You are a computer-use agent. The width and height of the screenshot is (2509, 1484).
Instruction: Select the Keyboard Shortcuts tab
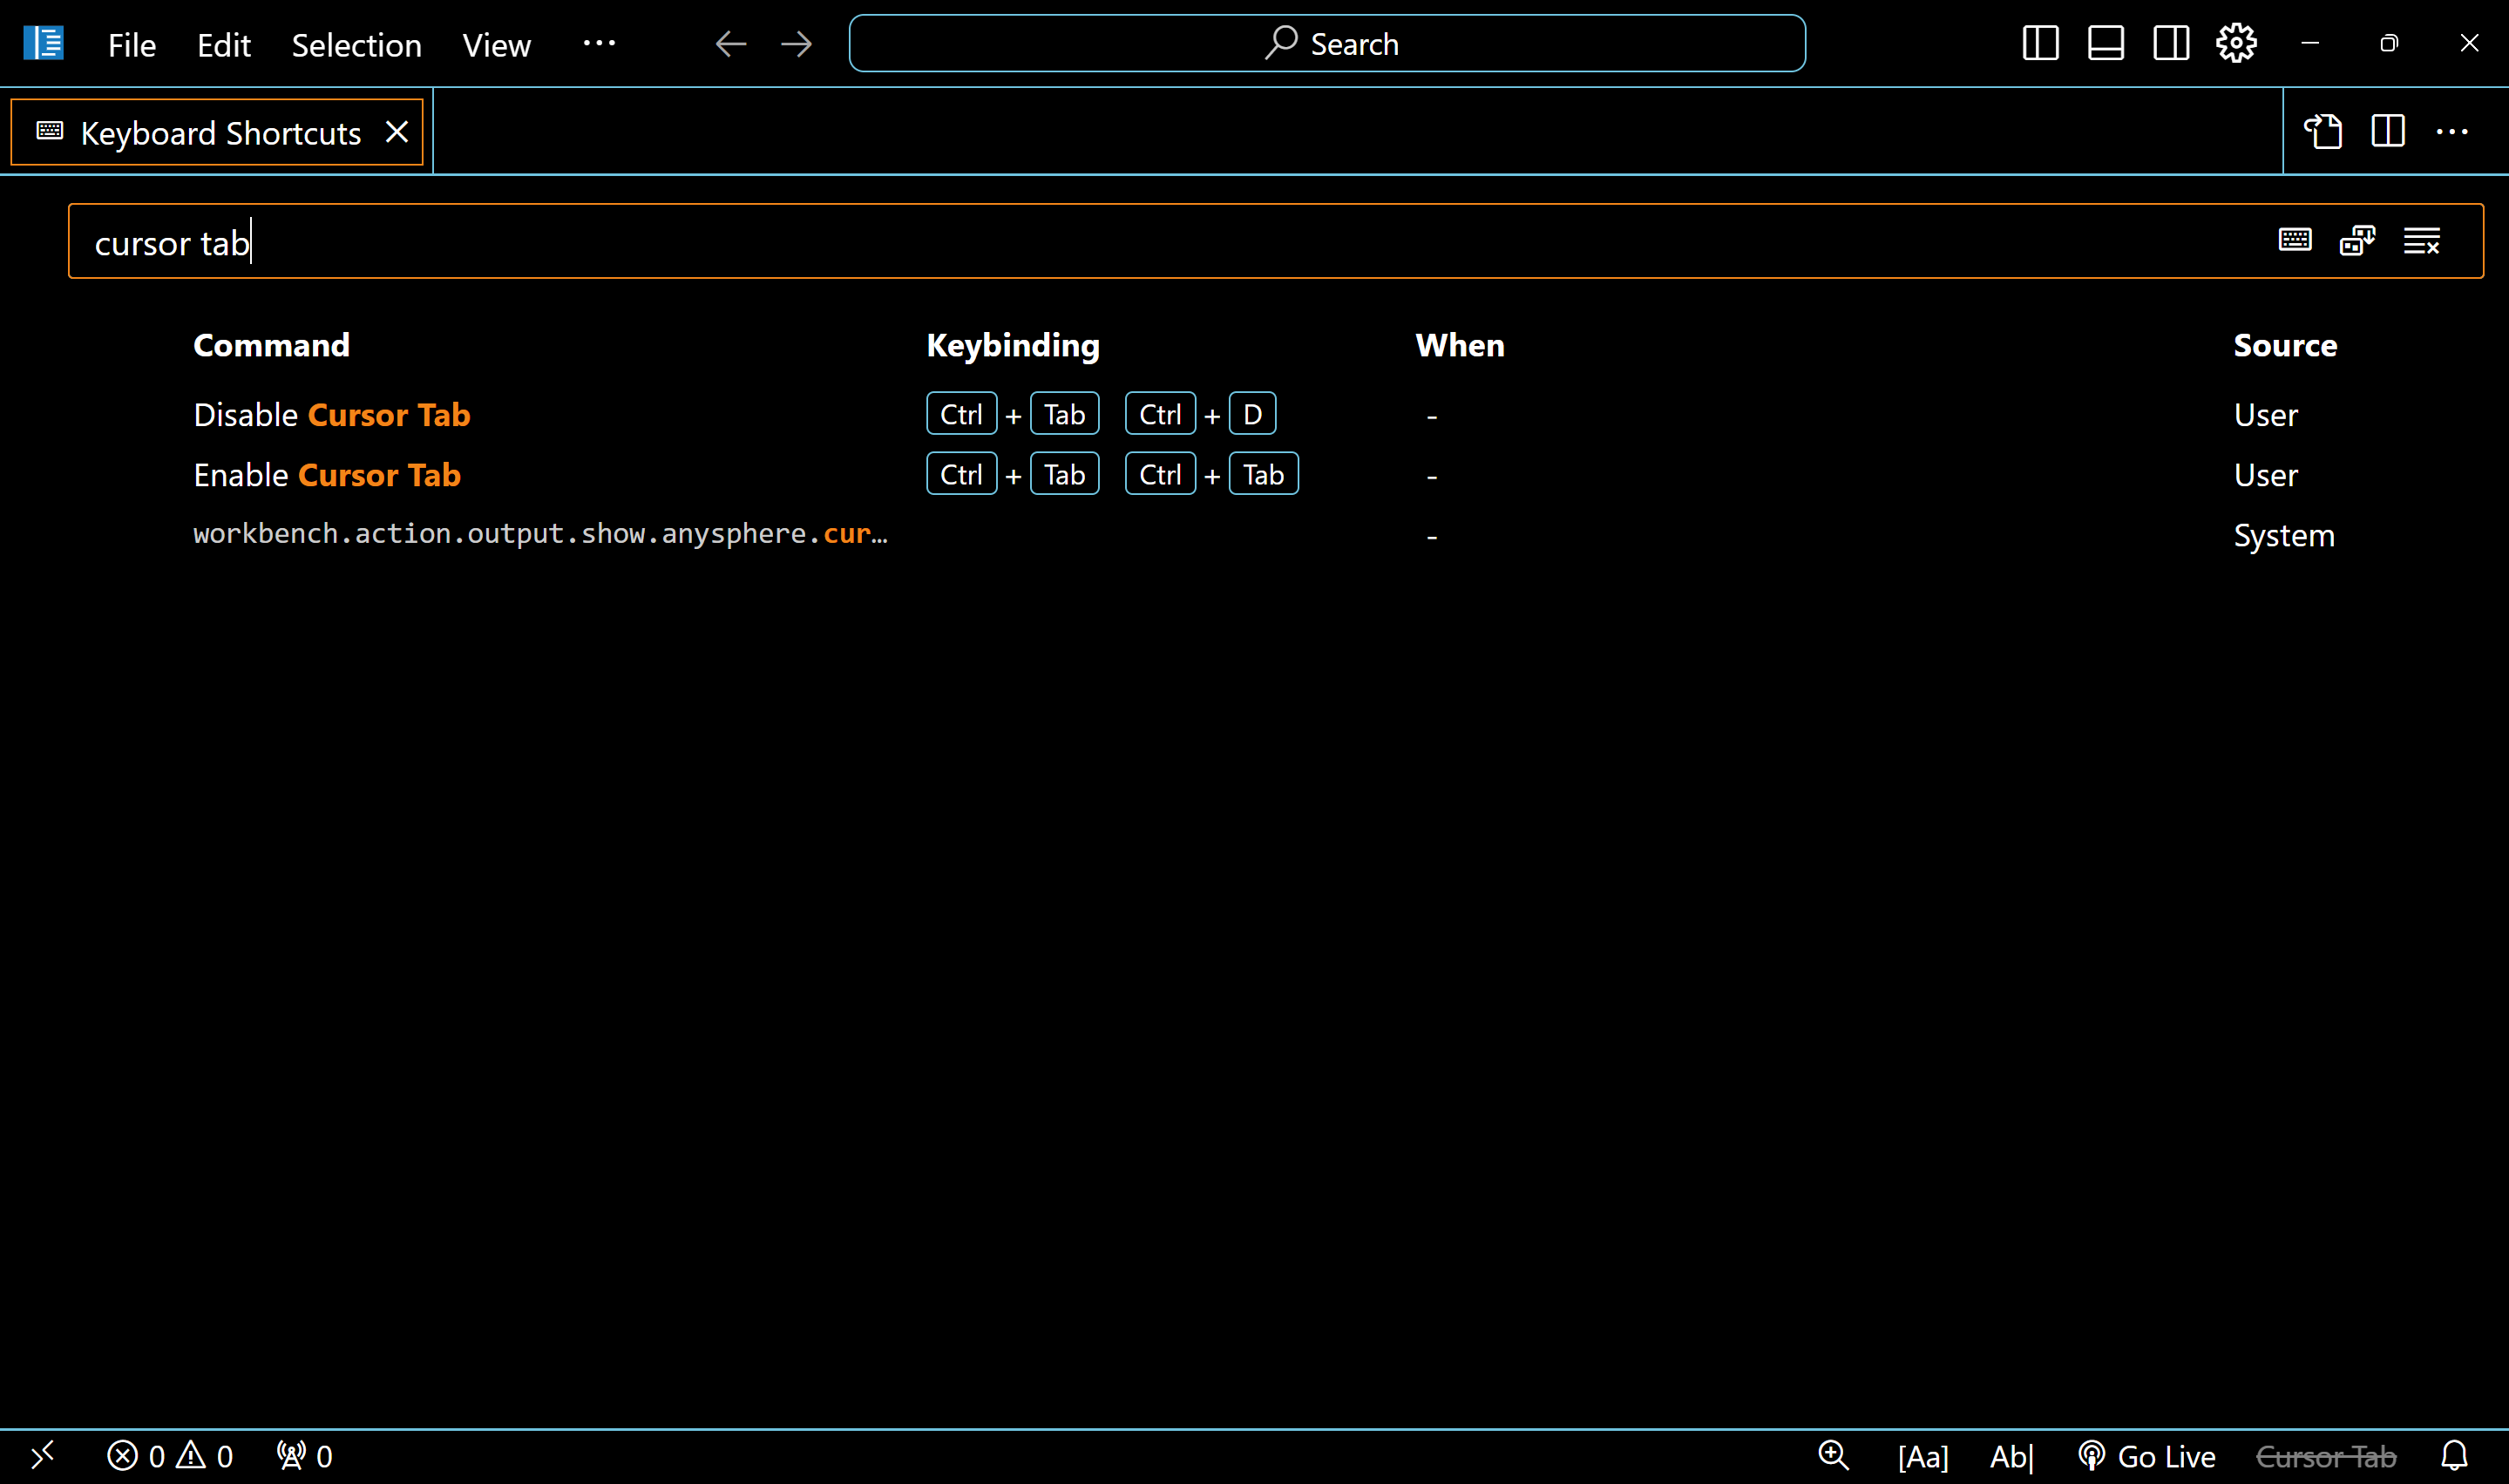point(217,132)
